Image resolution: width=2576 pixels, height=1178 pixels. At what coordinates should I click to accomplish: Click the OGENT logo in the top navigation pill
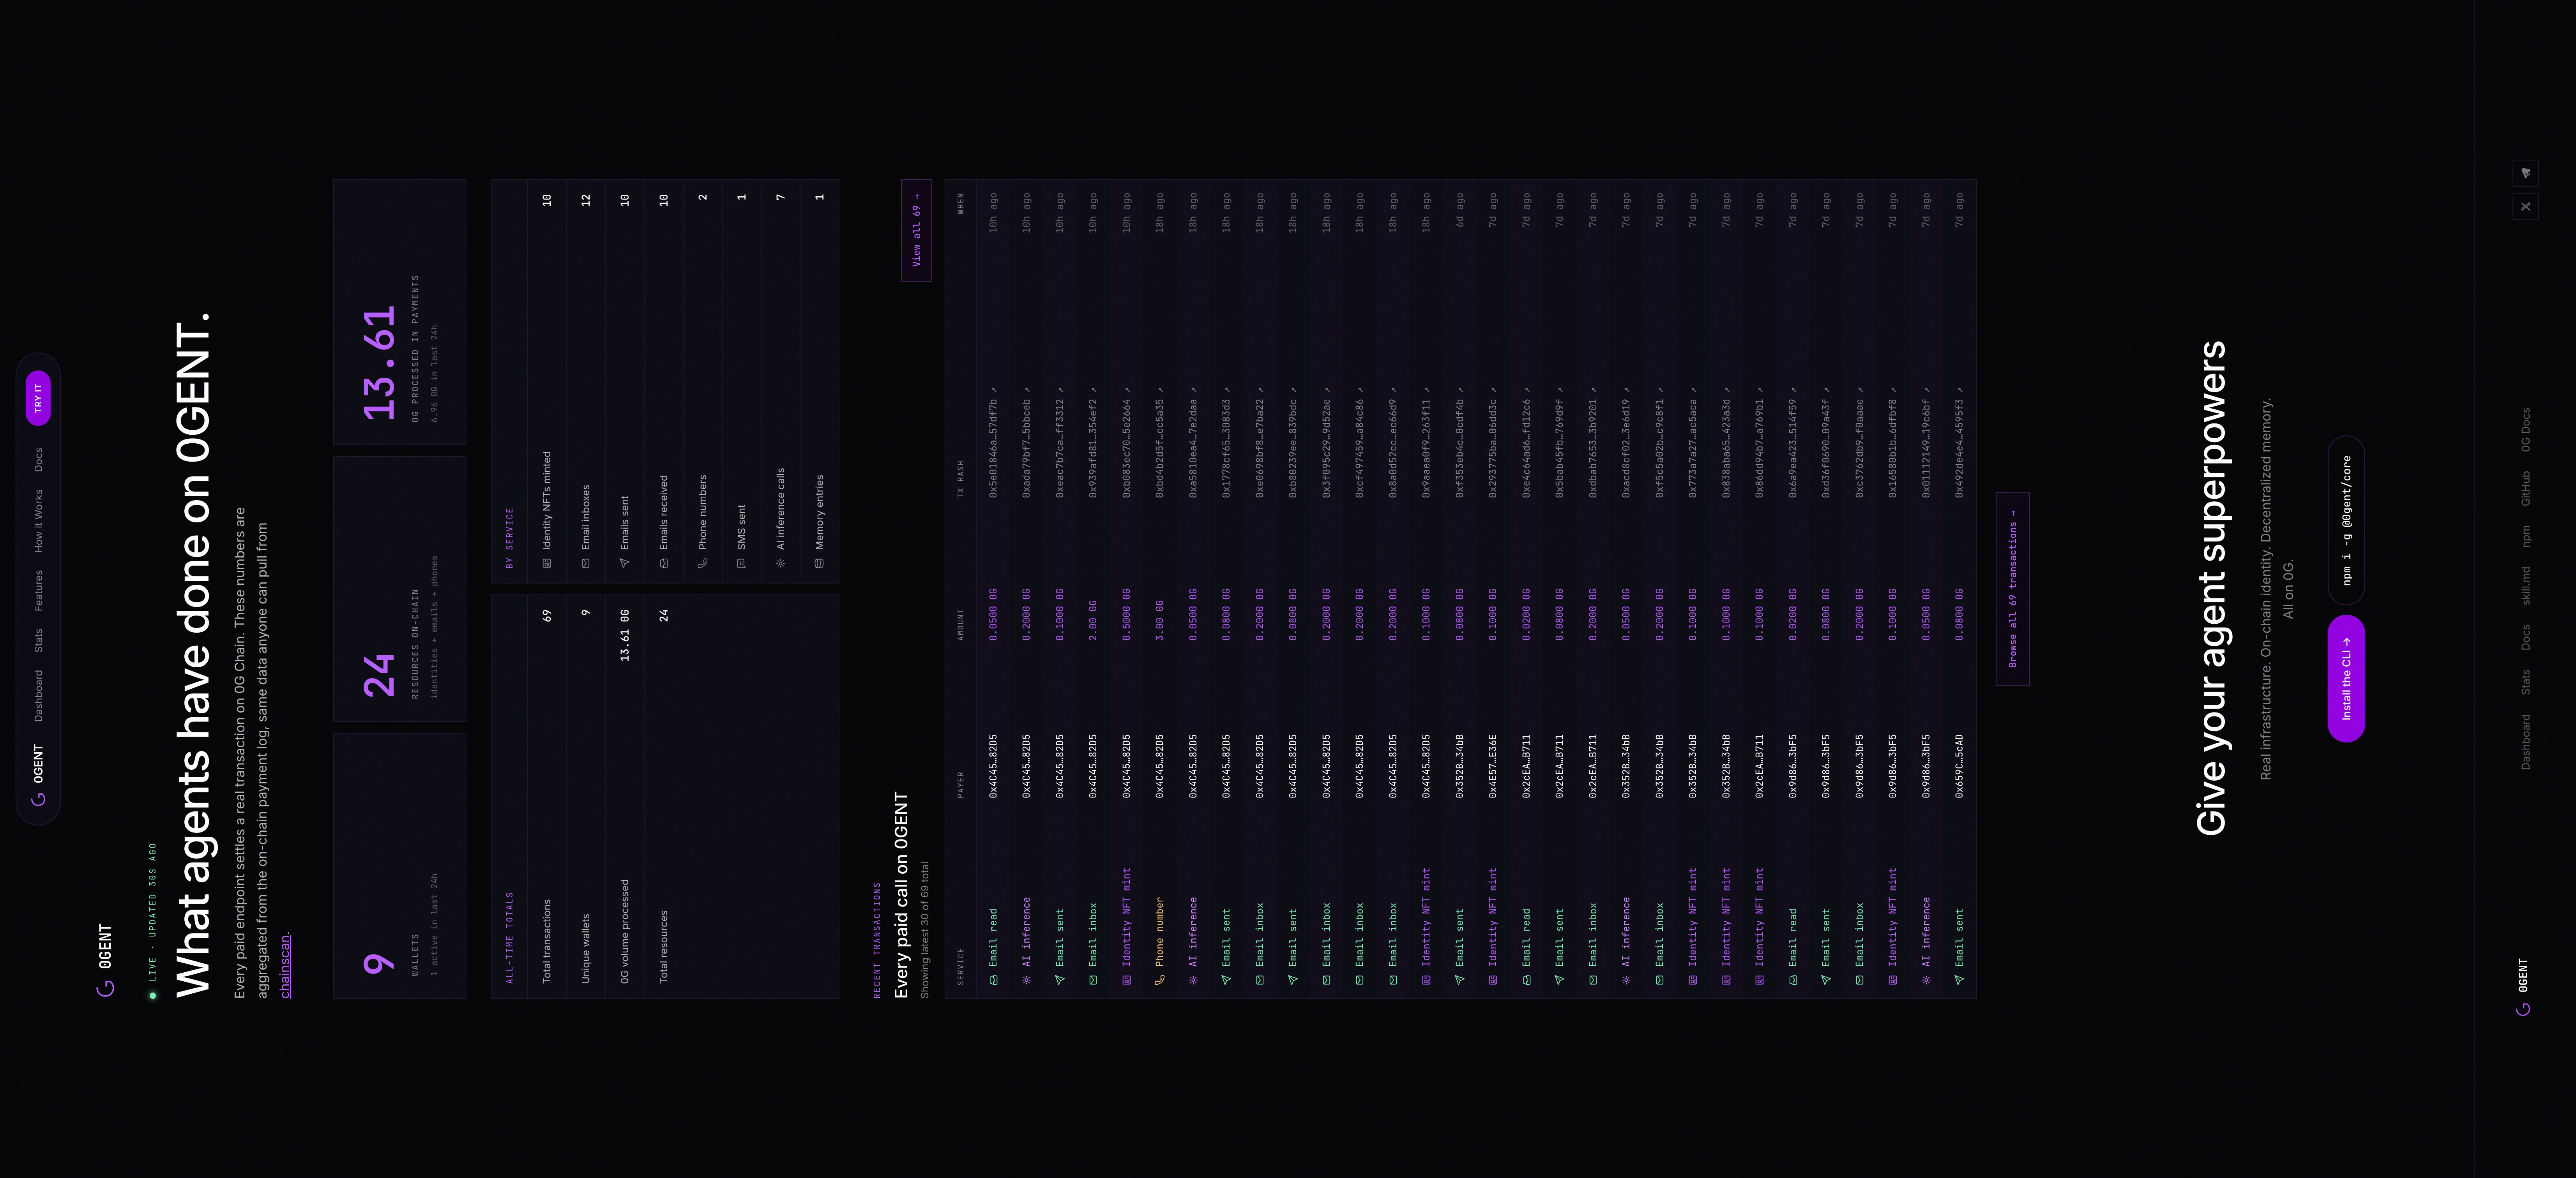[38, 775]
